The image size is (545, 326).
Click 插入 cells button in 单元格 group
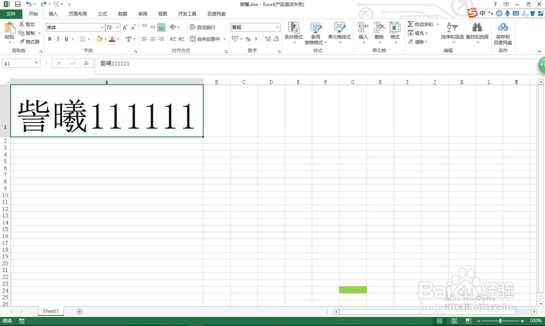[x=363, y=33]
